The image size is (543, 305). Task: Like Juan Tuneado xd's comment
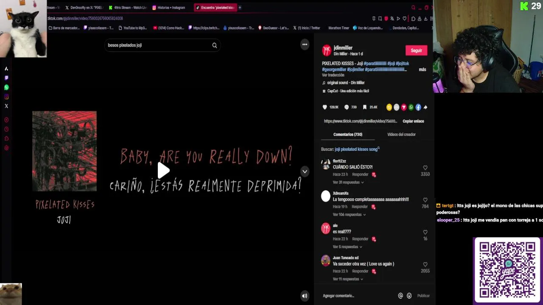pos(425,264)
